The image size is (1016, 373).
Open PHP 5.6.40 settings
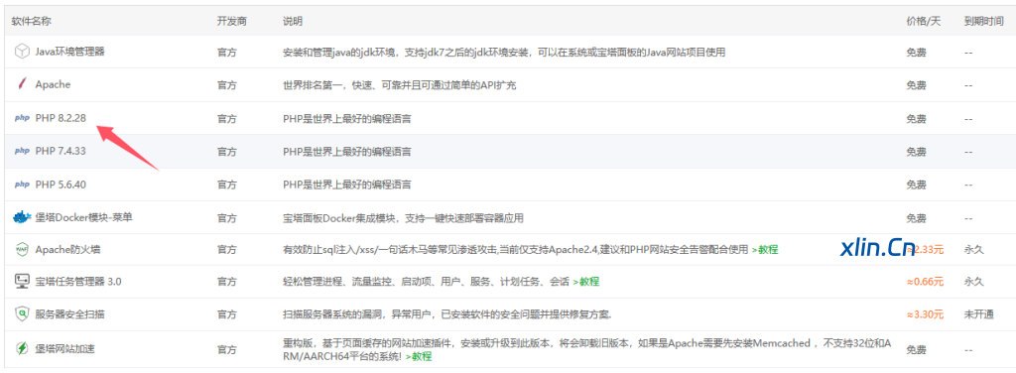click(x=61, y=185)
